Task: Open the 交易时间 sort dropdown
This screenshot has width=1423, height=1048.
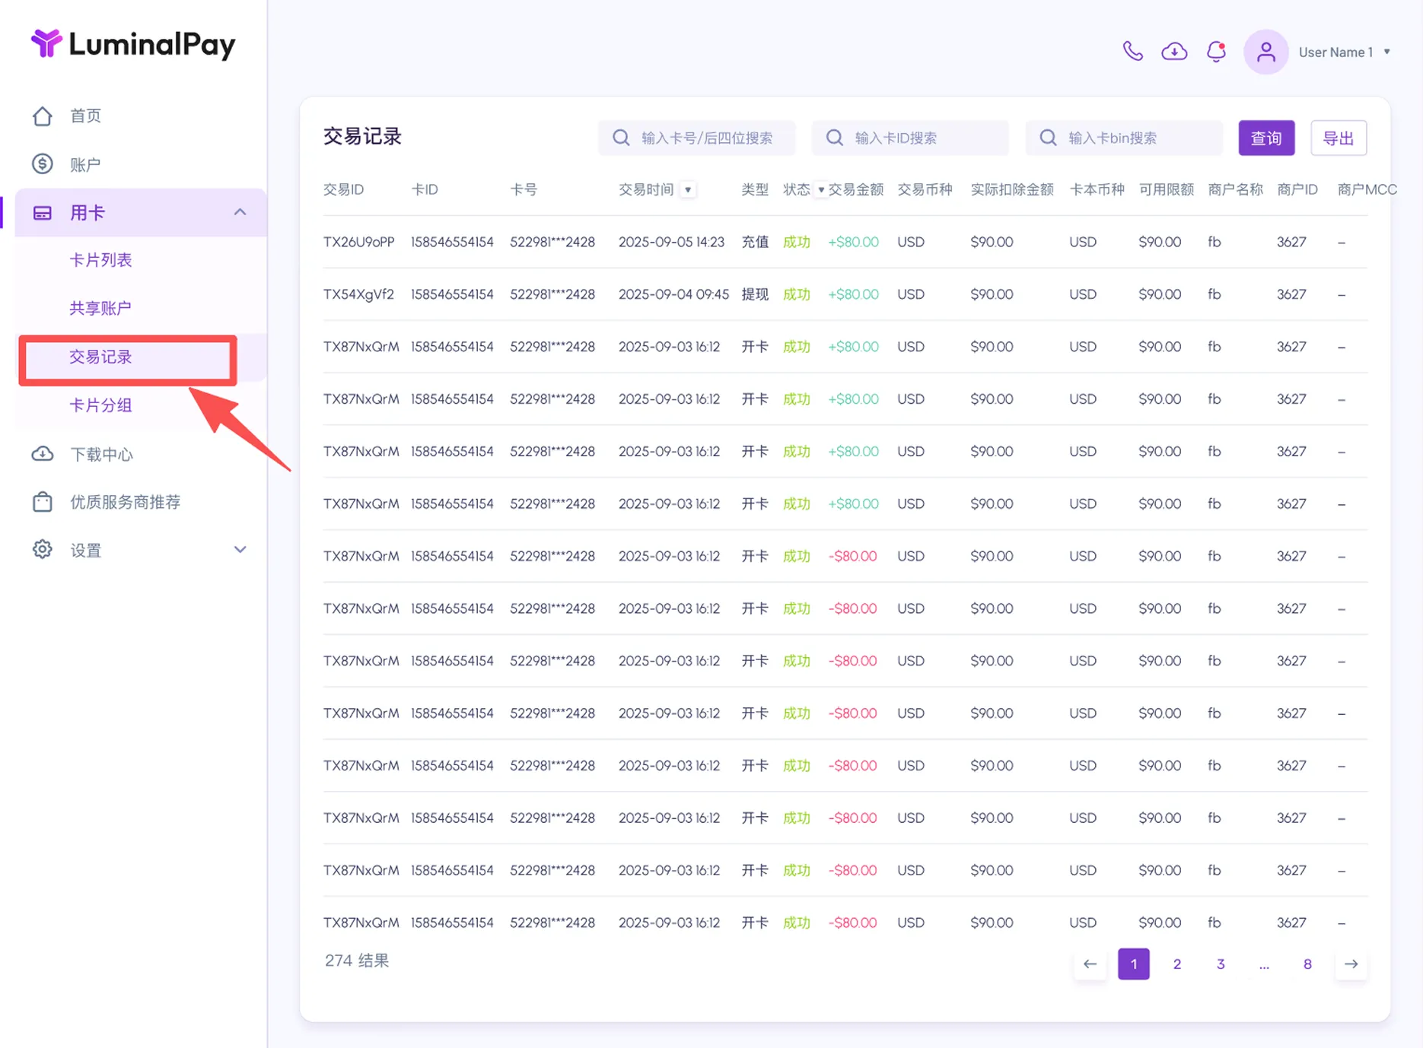Action: pyautogui.click(x=688, y=190)
